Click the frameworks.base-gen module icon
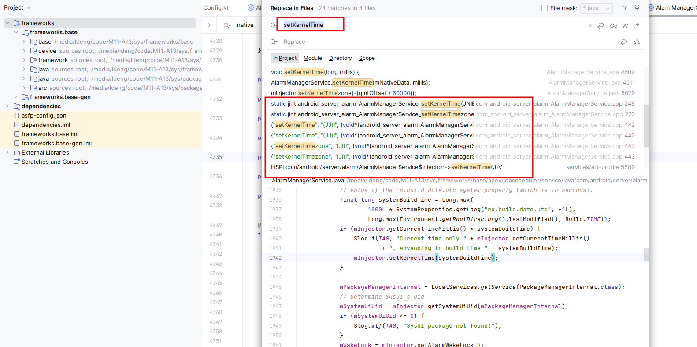 coord(25,97)
